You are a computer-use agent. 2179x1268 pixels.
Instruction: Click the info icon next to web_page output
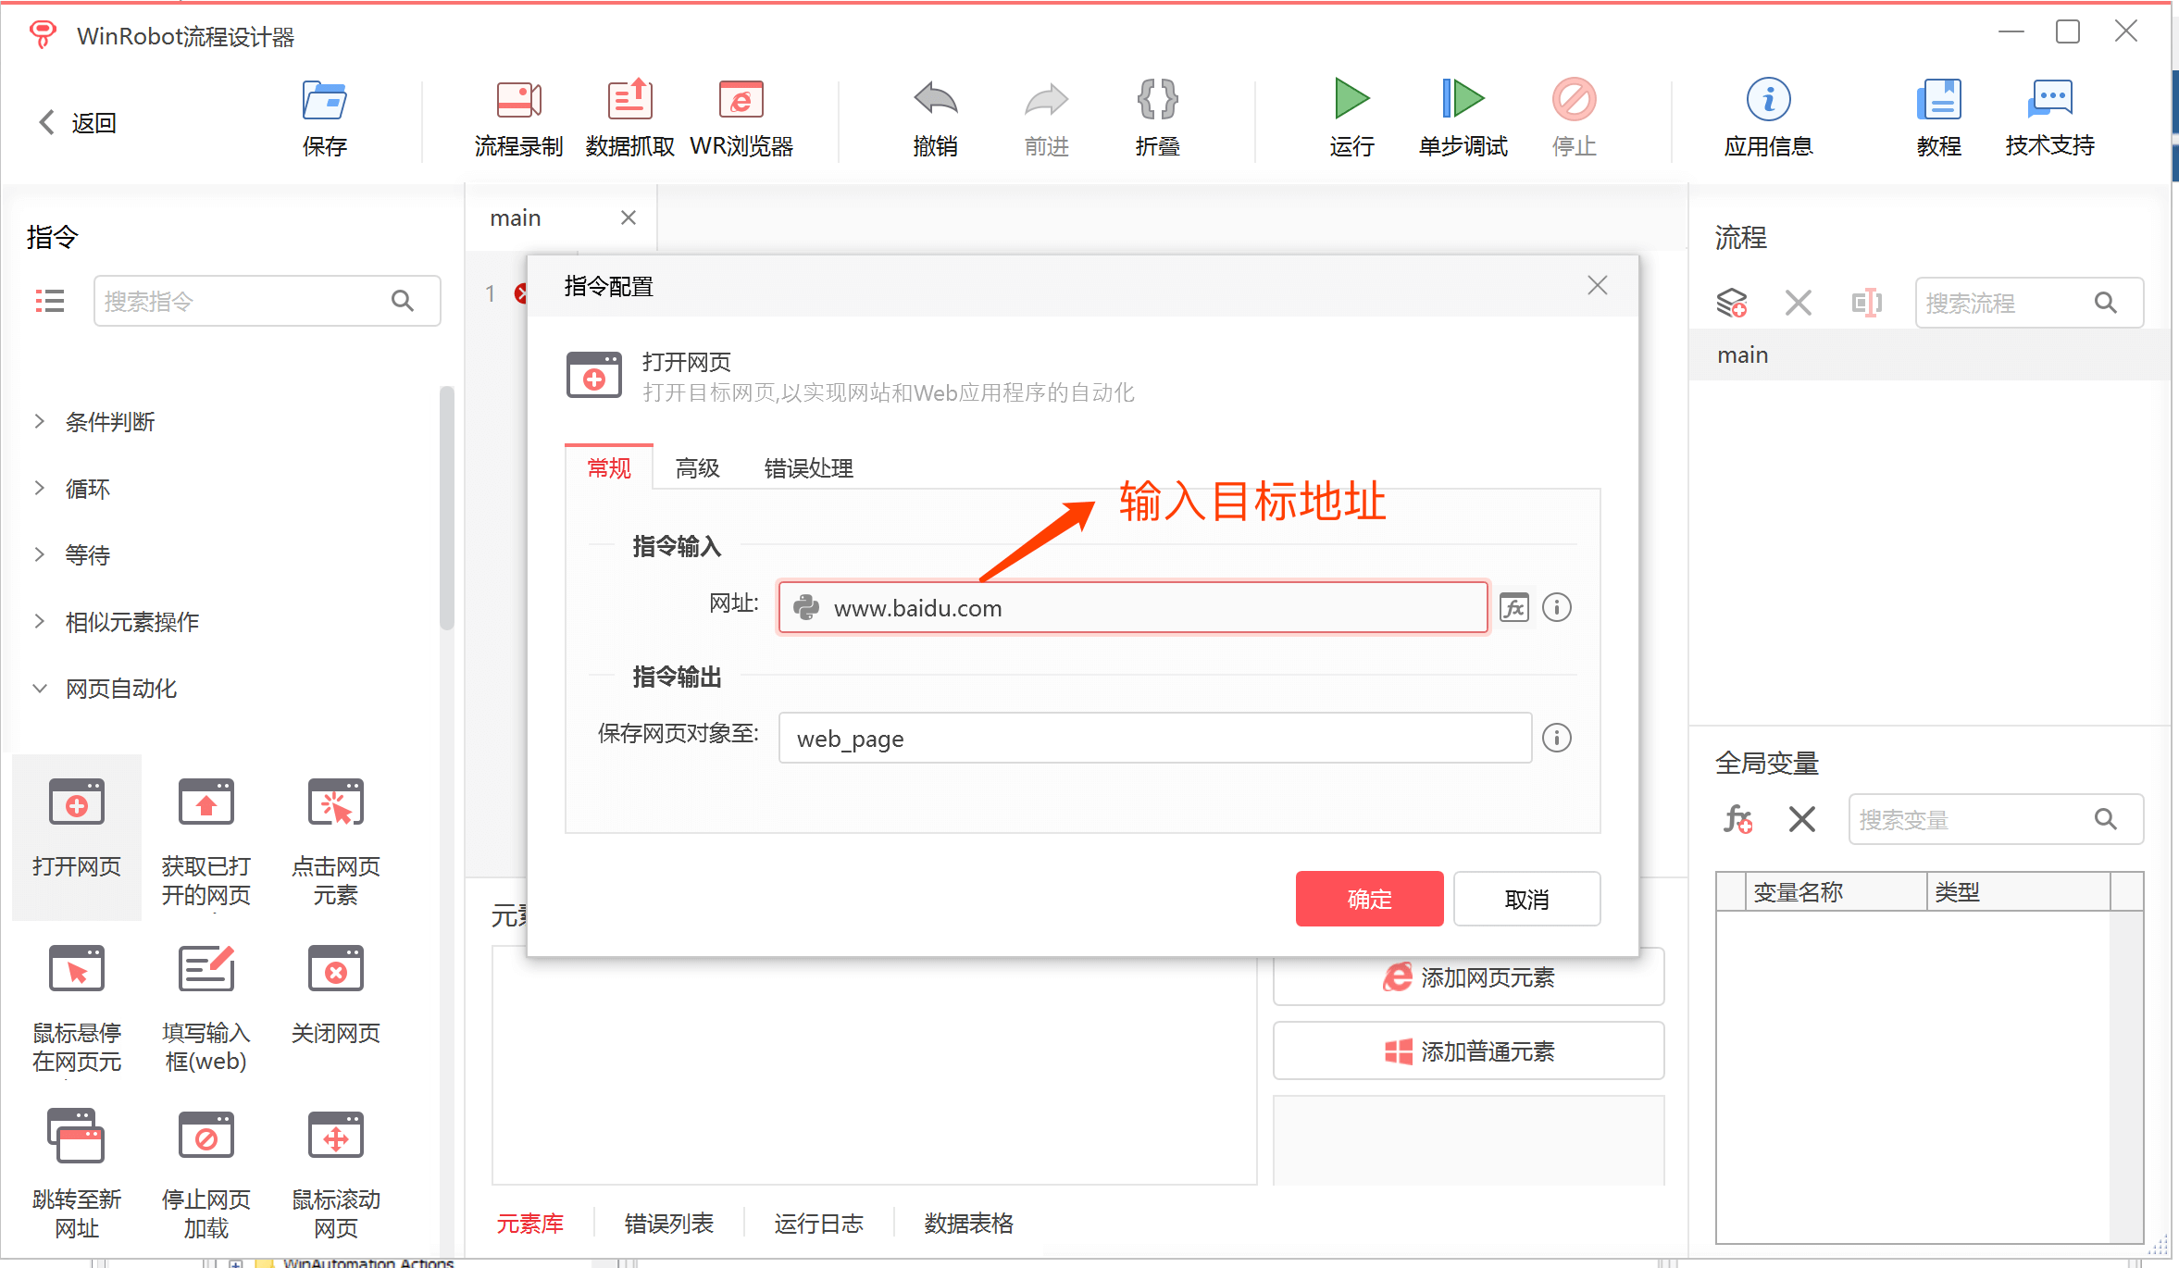tap(1557, 738)
